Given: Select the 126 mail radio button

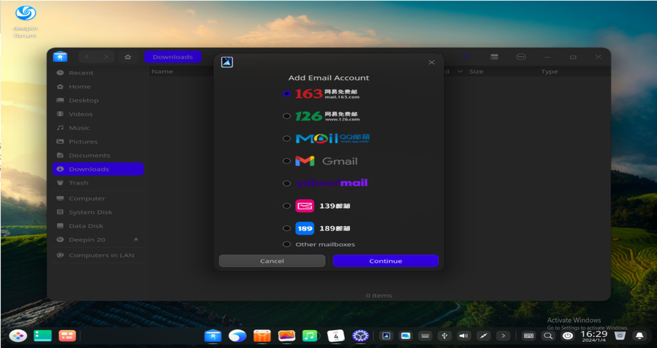Looking at the screenshot, I should click(x=286, y=116).
